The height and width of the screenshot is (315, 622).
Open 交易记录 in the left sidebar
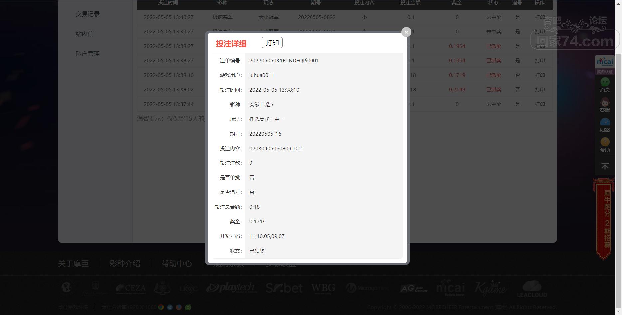point(88,14)
